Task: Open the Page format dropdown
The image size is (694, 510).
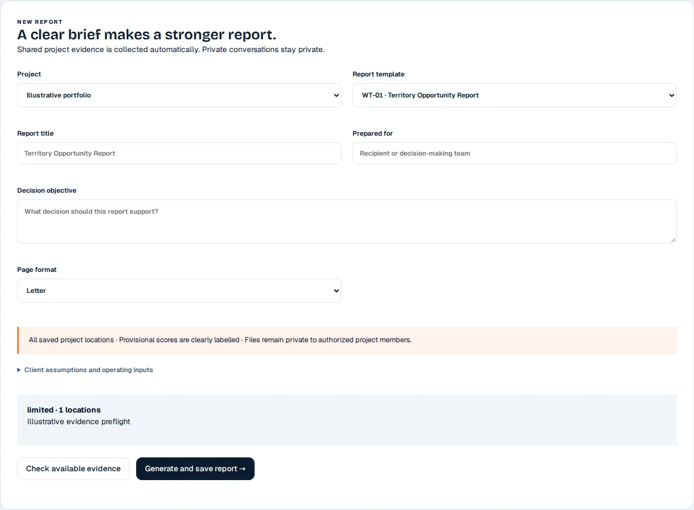Action: 179,291
